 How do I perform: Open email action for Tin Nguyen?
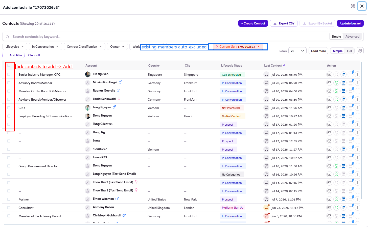coord(329,74)
